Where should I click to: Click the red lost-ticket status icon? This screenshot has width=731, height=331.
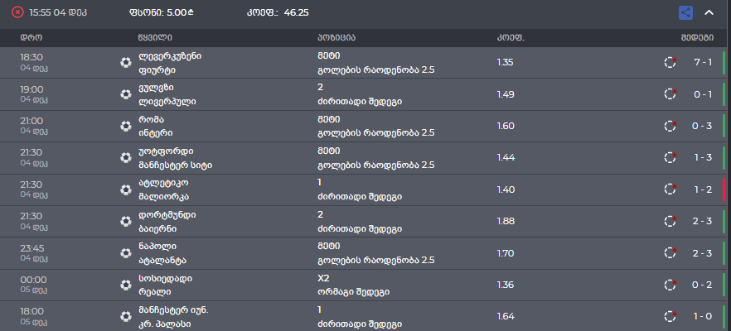(17, 12)
